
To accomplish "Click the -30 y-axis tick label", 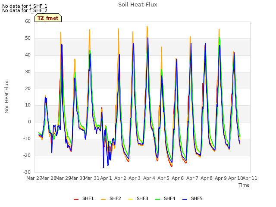I will point(27,172).
